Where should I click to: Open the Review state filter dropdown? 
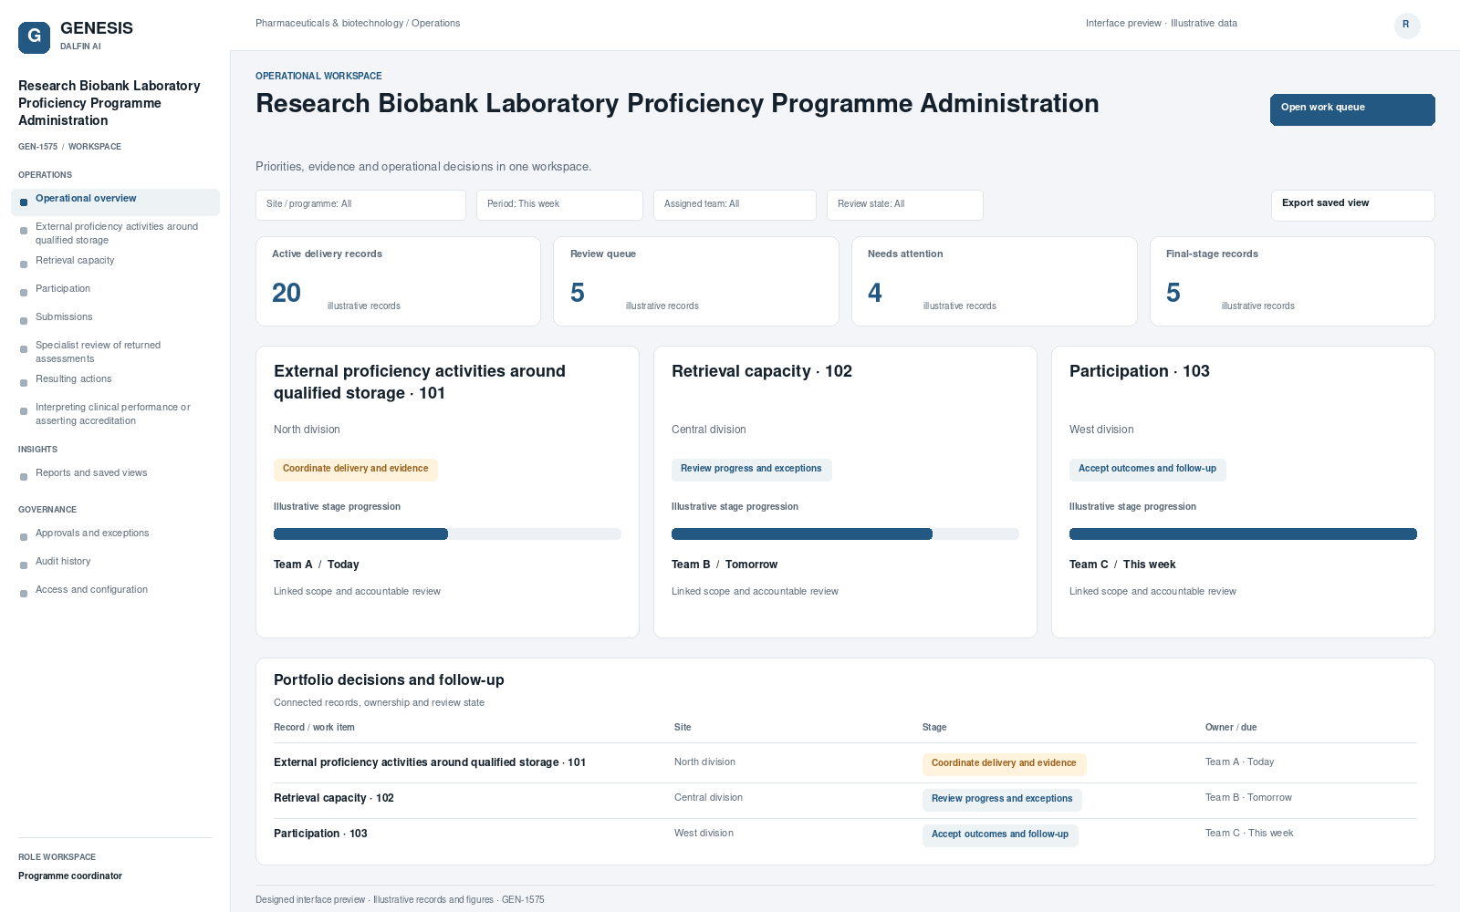tap(904, 205)
